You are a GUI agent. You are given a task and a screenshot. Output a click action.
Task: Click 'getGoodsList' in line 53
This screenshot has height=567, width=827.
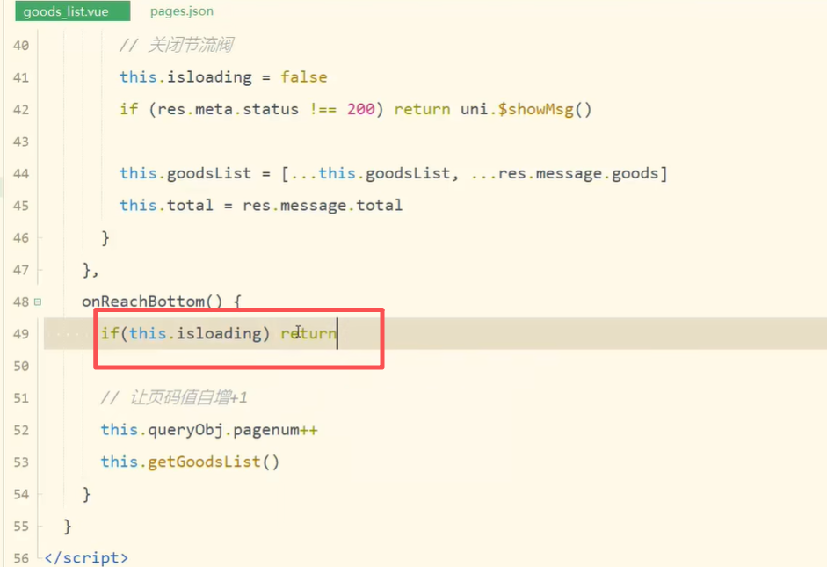point(204,462)
